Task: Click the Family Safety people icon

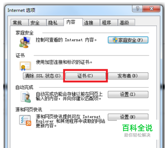Action: (25, 42)
